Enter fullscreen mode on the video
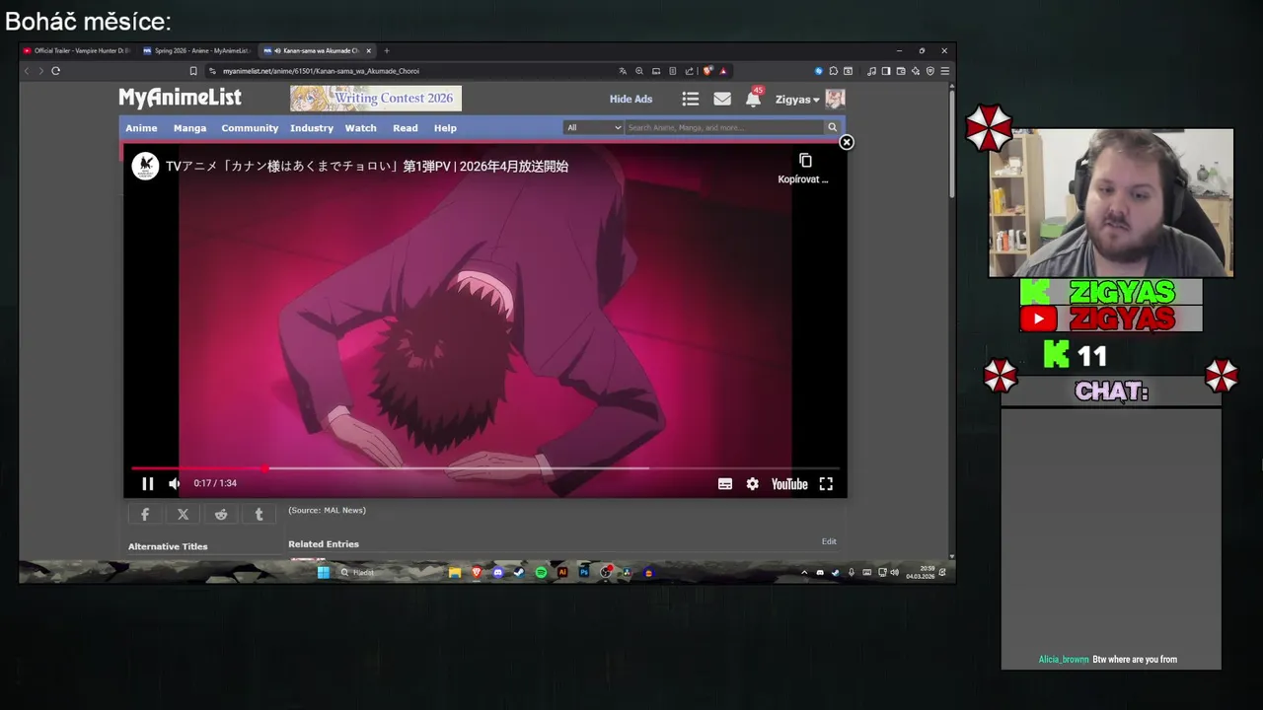This screenshot has width=1263, height=710. pyautogui.click(x=826, y=484)
